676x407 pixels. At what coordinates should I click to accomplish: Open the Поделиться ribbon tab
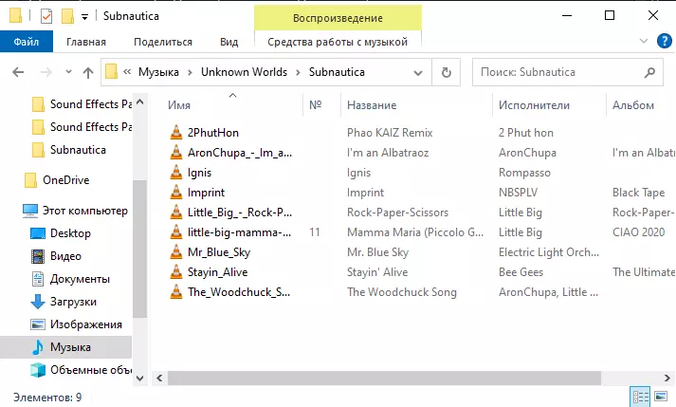click(163, 42)
